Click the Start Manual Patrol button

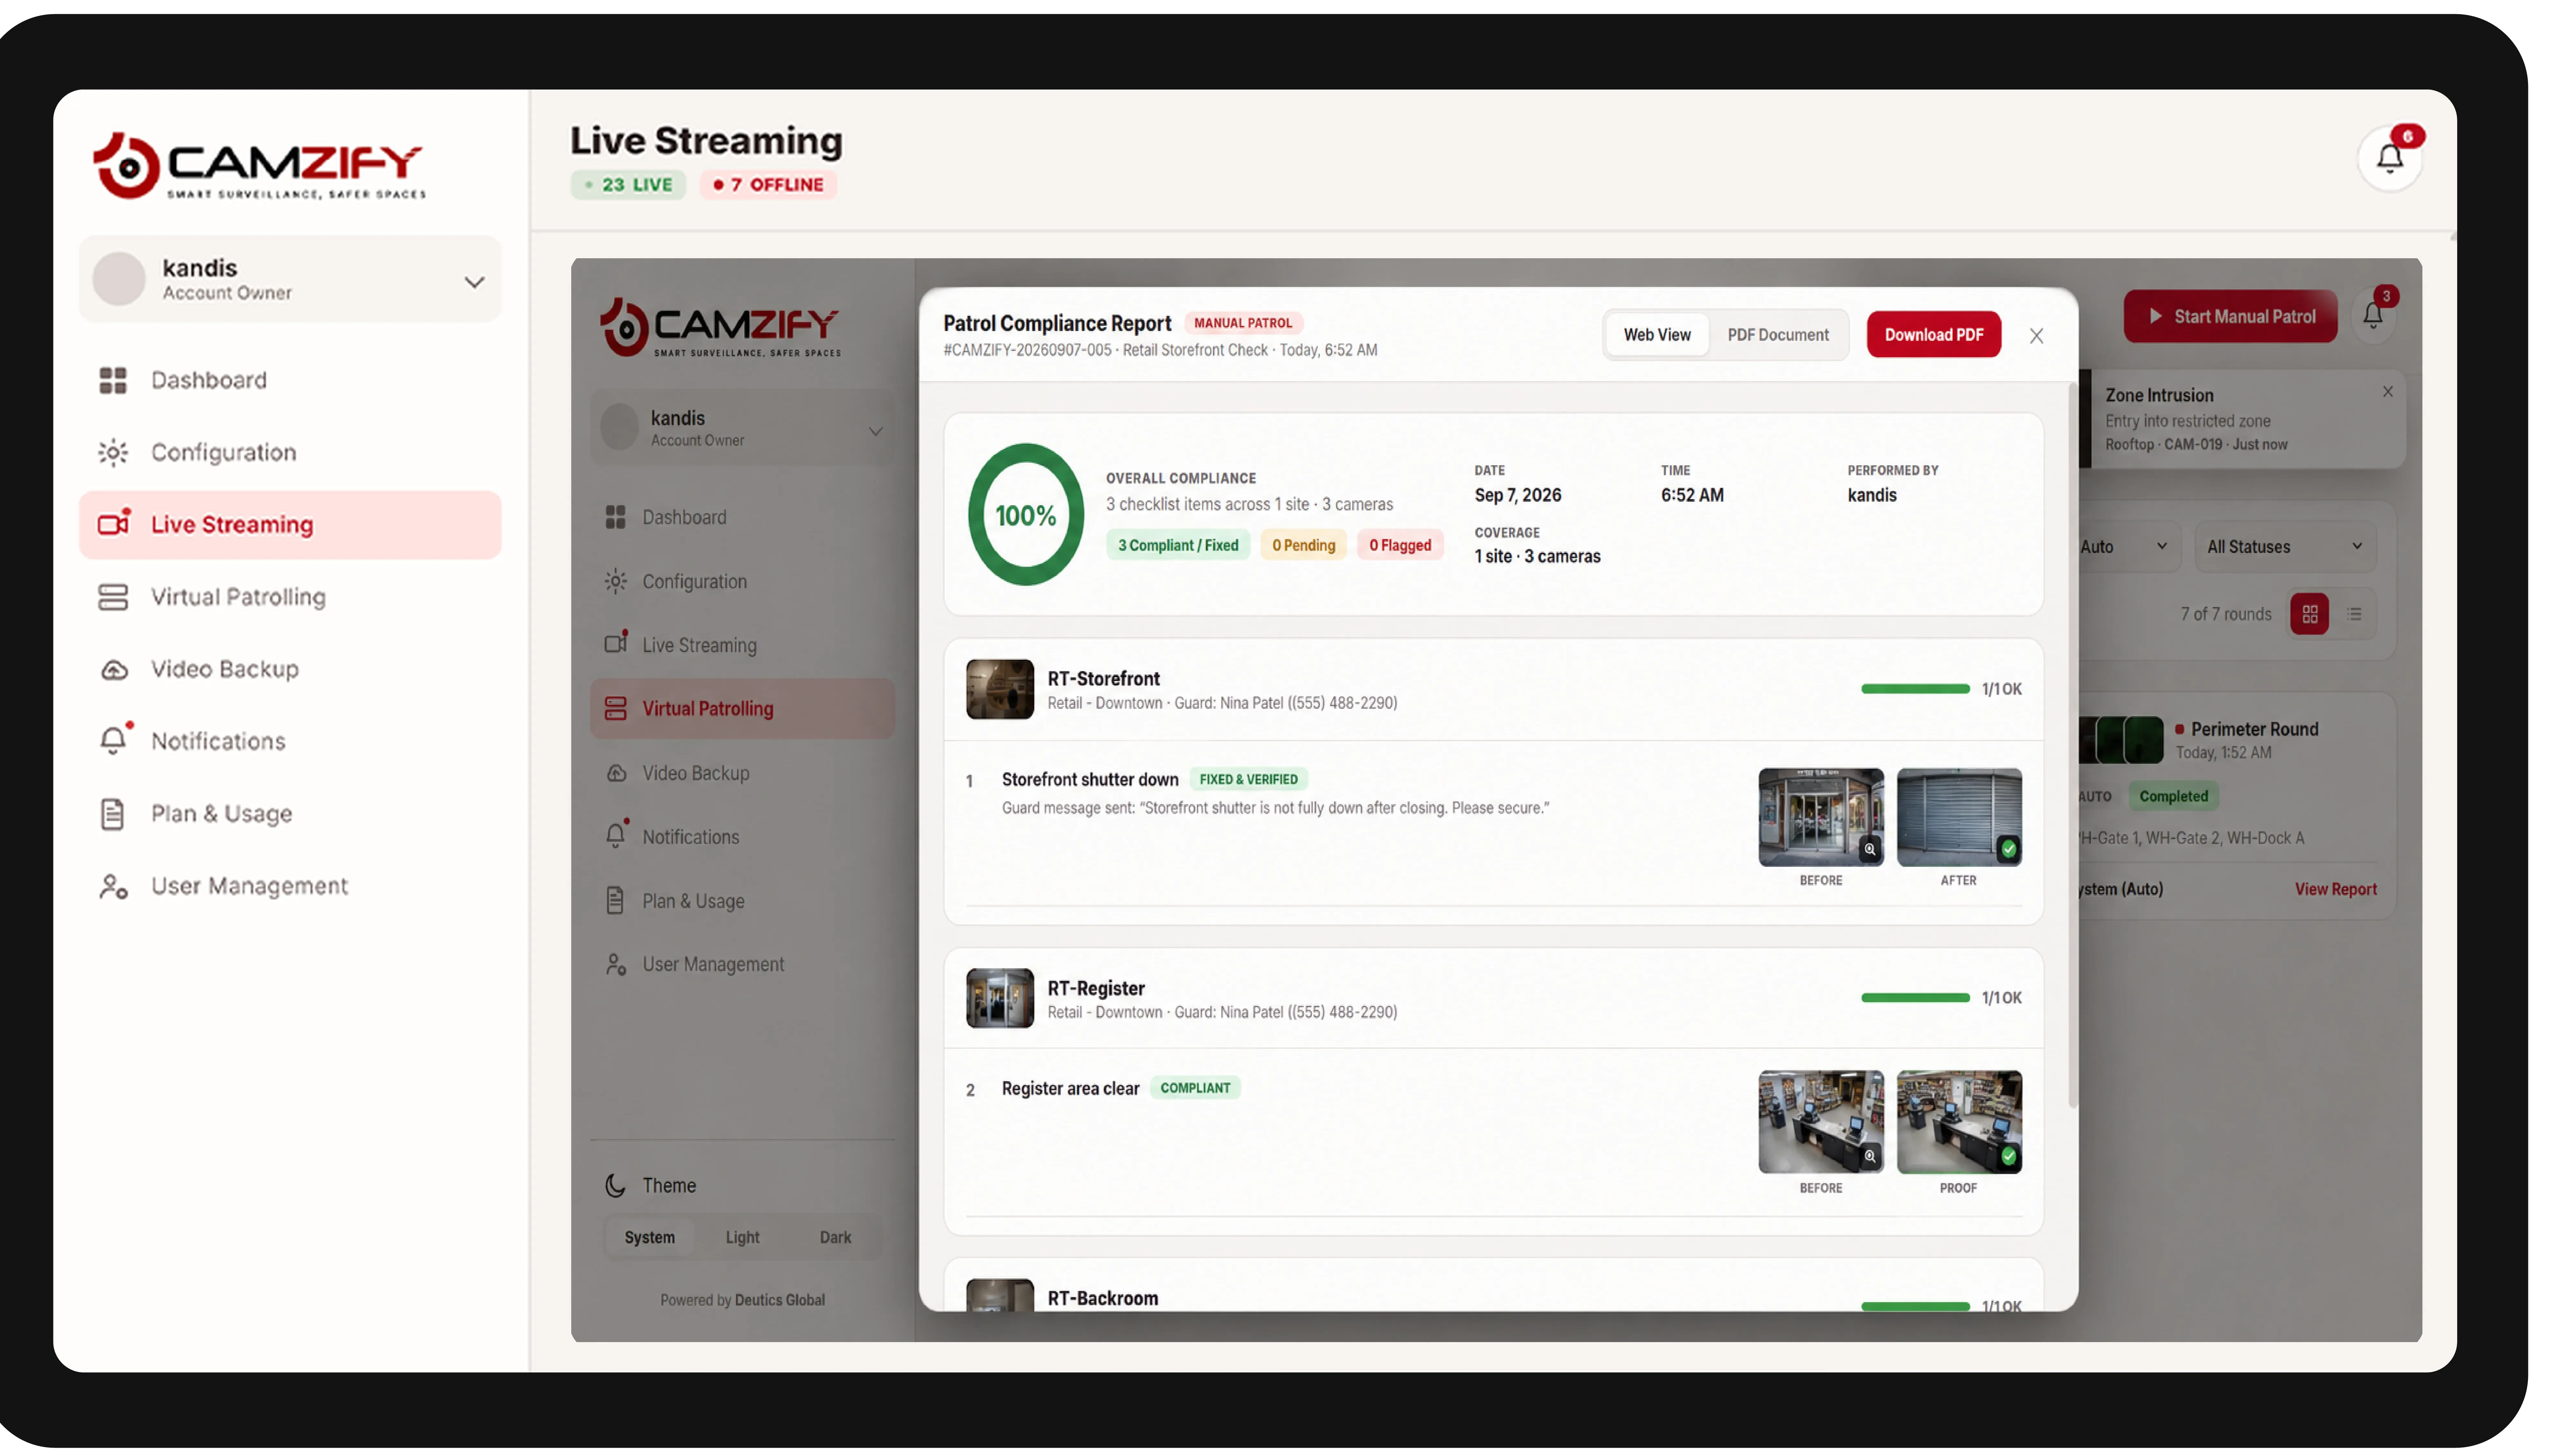click(2230, 316)
